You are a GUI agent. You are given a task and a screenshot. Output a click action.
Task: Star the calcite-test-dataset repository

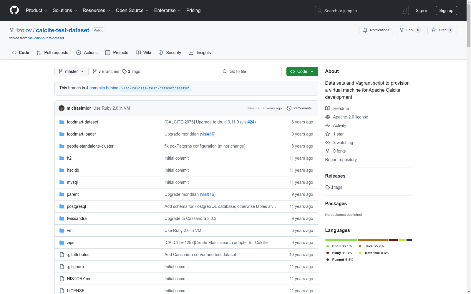pyautogui.click(x=442, y=30)
